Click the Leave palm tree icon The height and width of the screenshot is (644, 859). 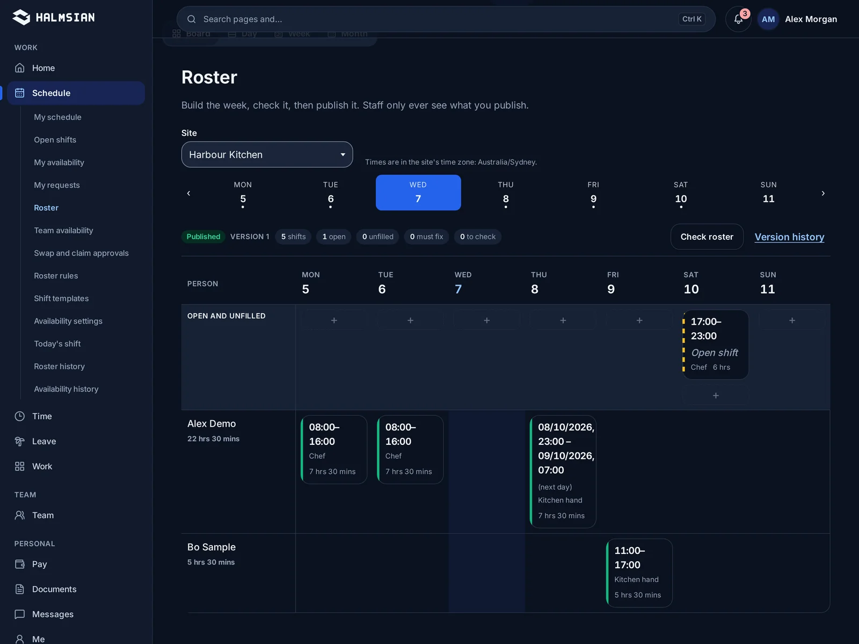(20, 441)
